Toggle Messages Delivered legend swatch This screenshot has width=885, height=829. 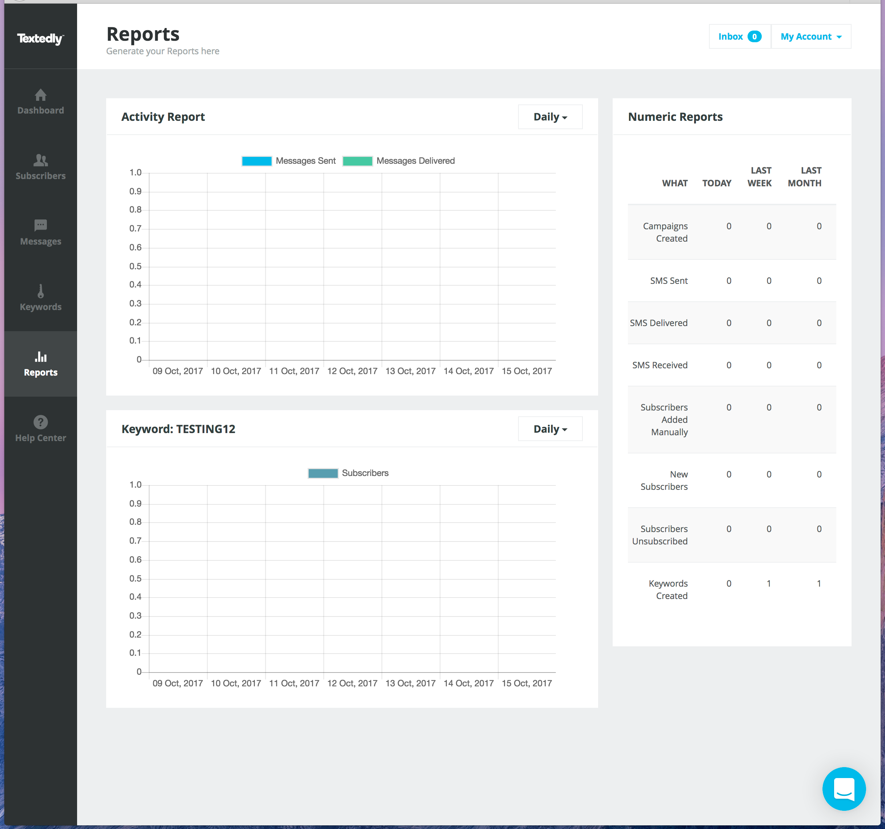pos(357,161)
